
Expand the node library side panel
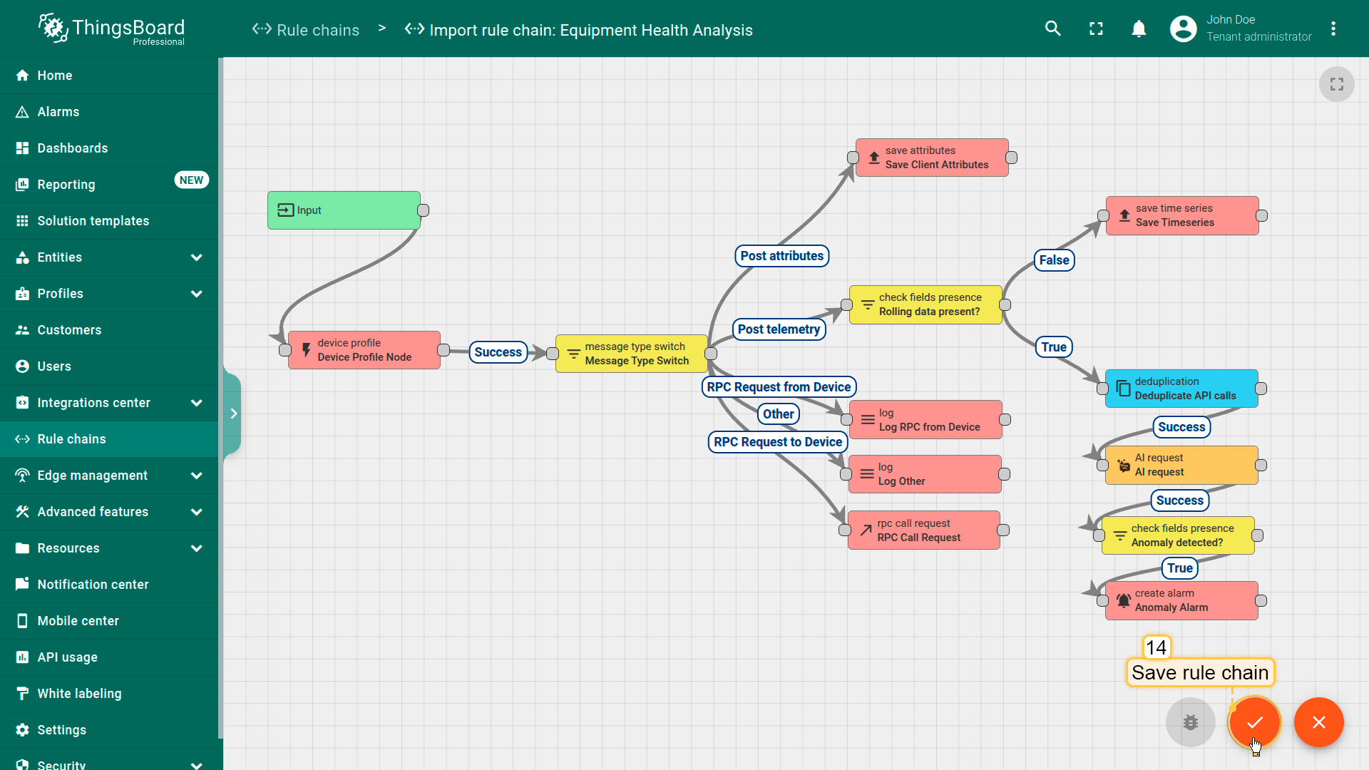233,414
